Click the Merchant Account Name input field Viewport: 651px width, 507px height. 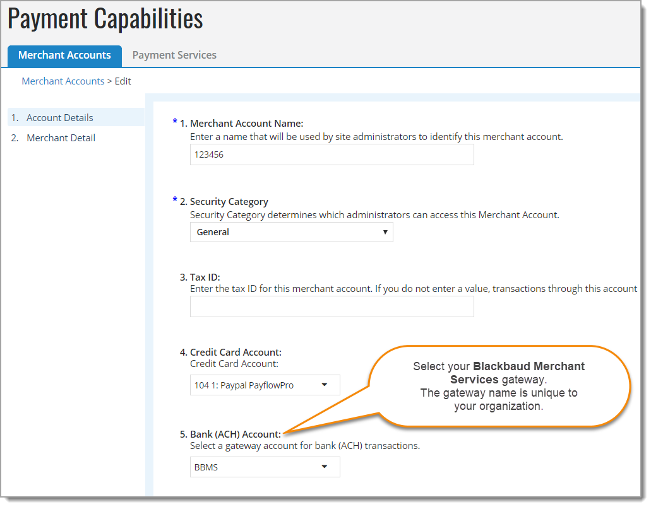(x=331, y=154)
